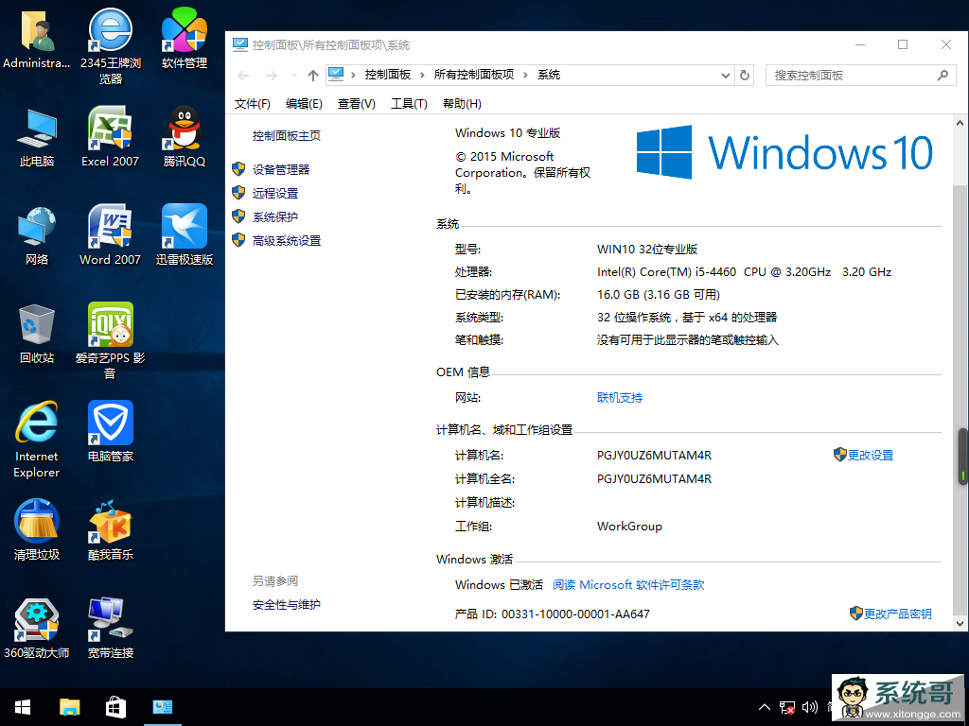The image size is (969, 726).
Task: Click the WorkGroup value
Action: (x=629, y=526)
